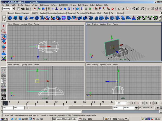
Task: Open the Edit Polygons menu
Action: pyautogui.click(x=83, y=5)
